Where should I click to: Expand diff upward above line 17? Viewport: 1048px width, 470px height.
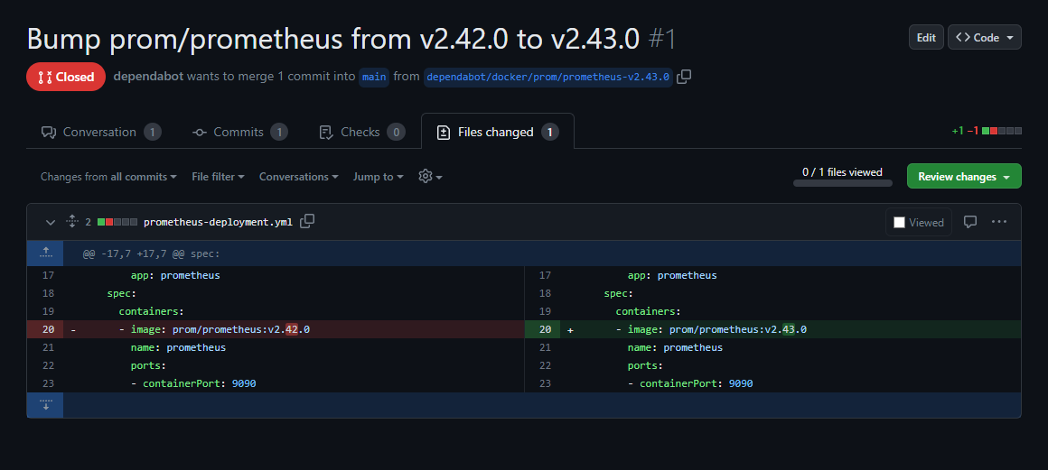(x=45, y=253)
